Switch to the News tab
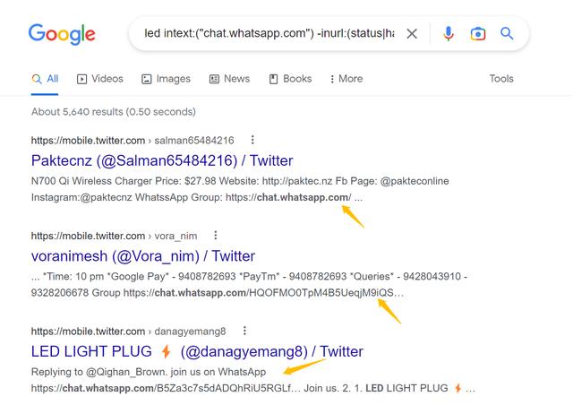 229,79
